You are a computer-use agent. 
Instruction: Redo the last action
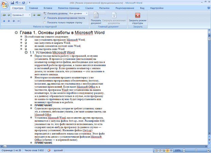click(x=23, y=3)
